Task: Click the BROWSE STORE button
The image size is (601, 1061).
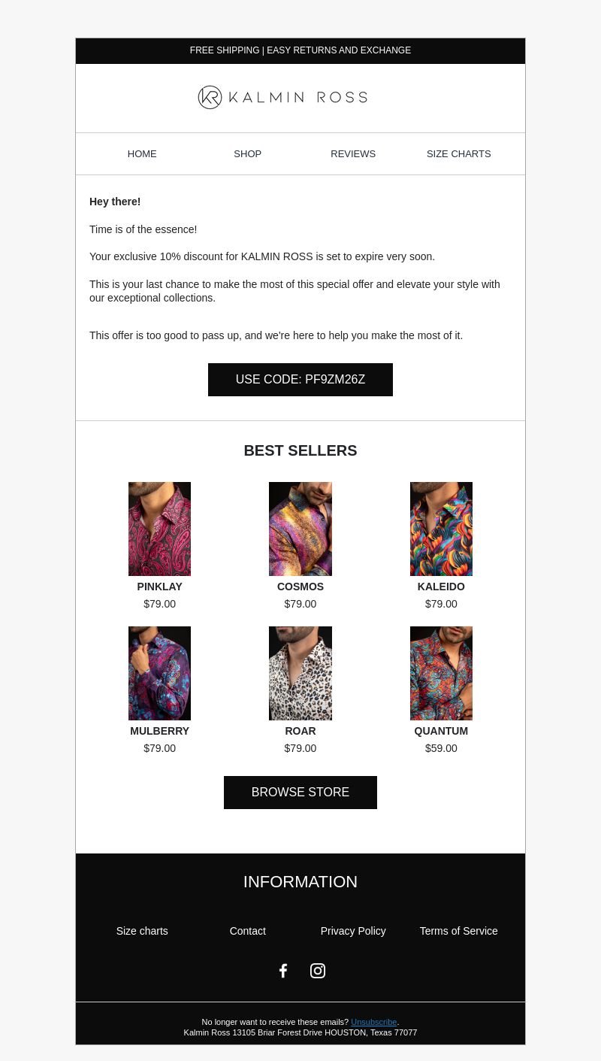Action: tap(300, 793)
